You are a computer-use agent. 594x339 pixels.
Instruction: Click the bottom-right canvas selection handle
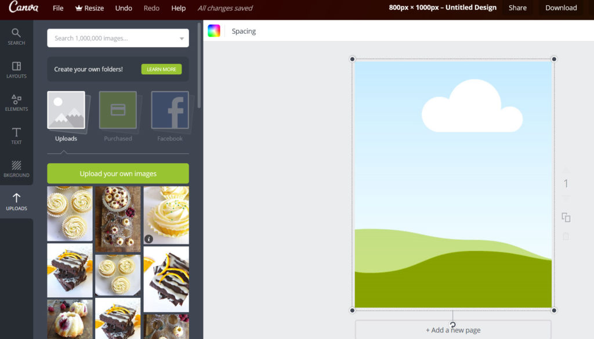(554, 310)
